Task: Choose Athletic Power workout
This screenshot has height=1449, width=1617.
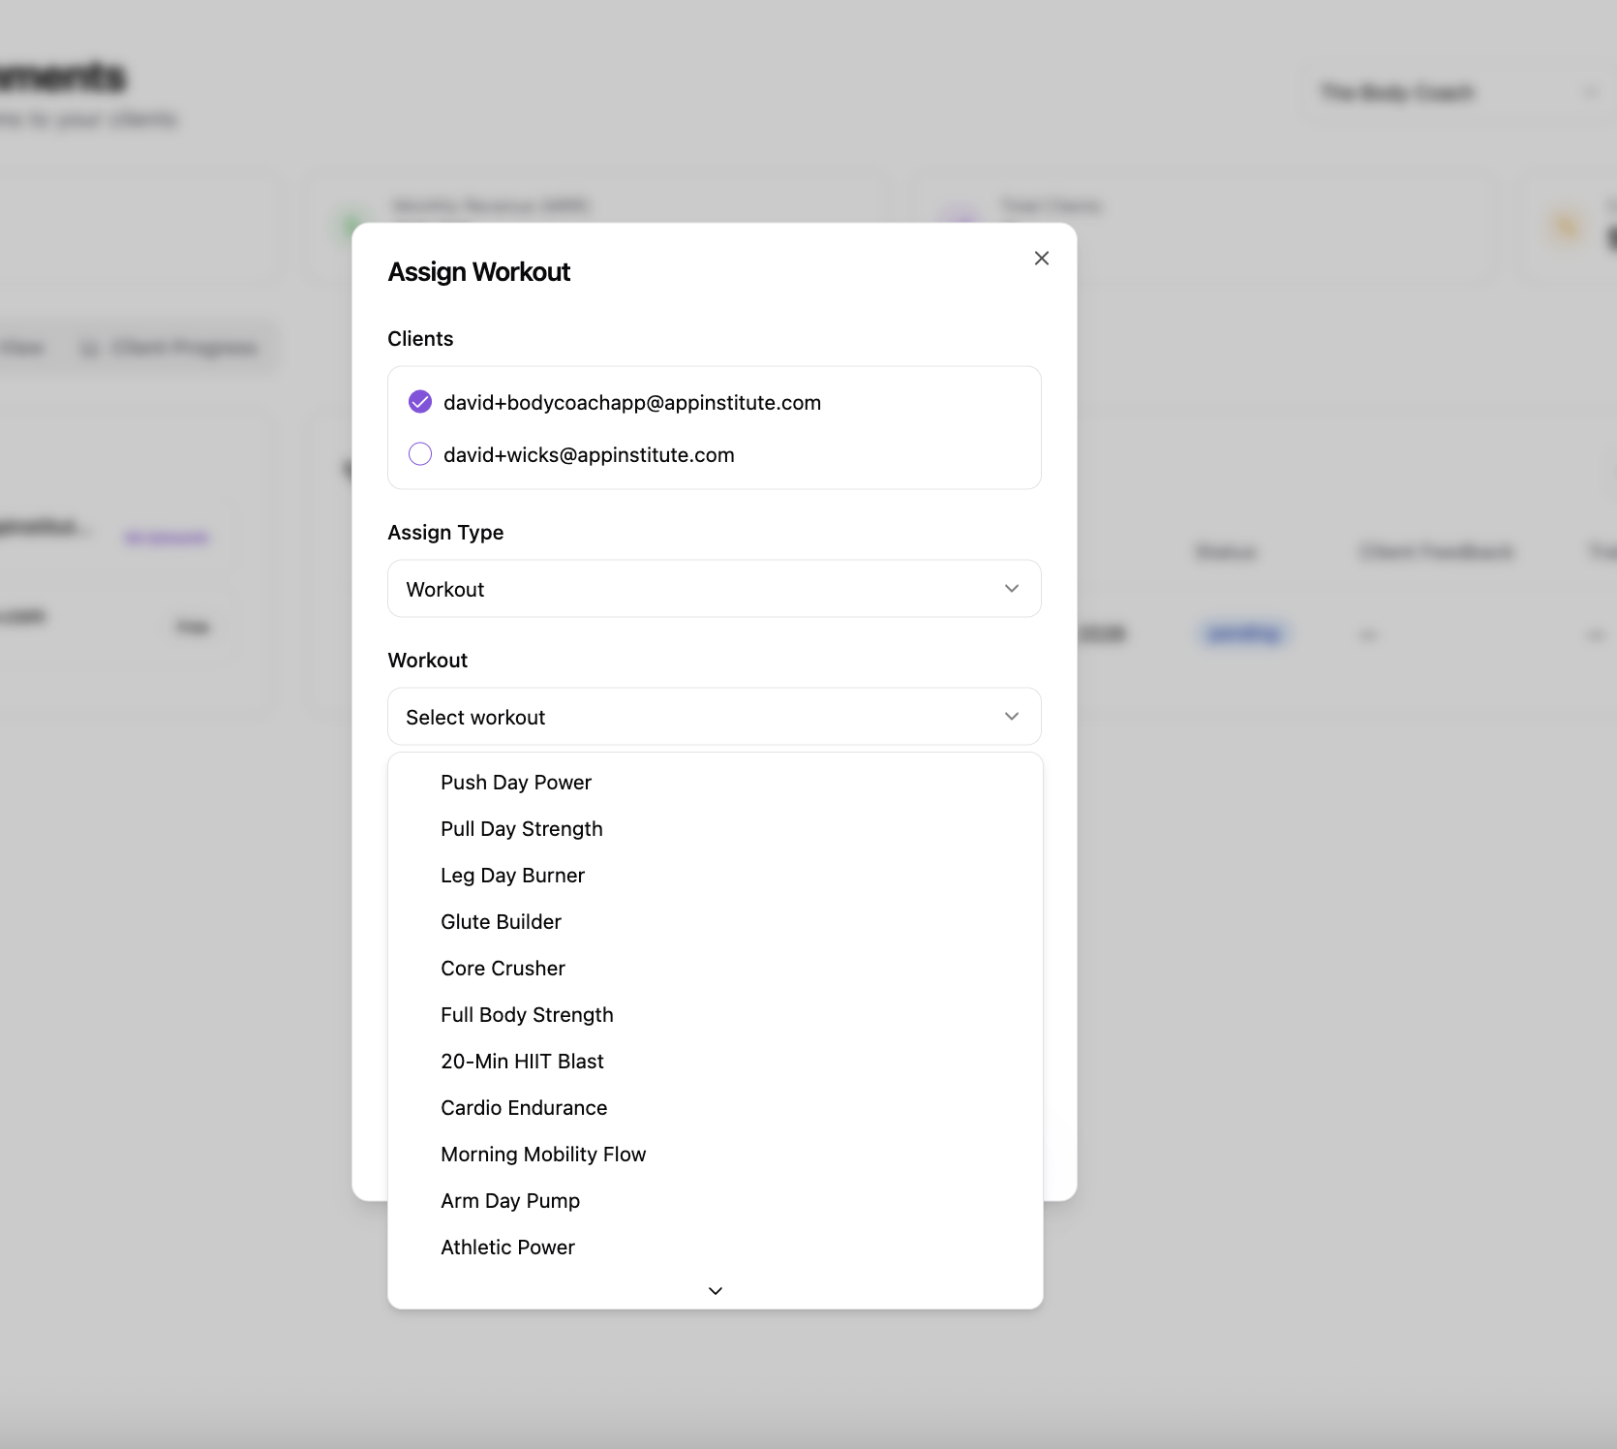Action: pyautogui.click(x=715, y=1248)
